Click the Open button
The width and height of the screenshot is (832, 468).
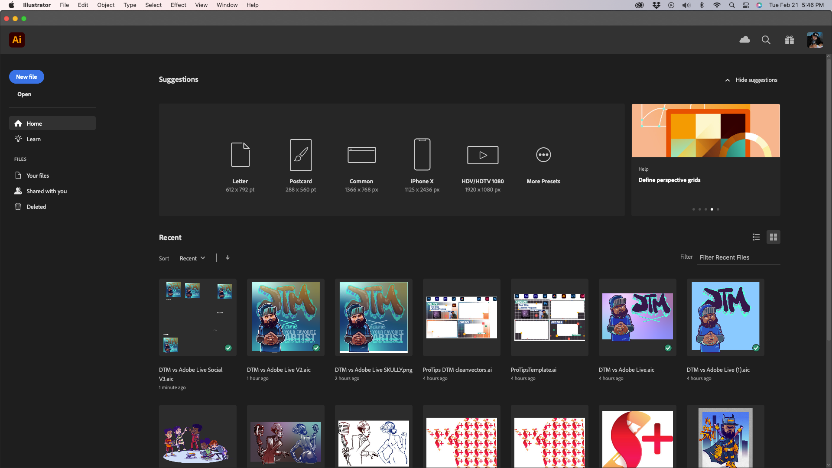pos(24,94)
